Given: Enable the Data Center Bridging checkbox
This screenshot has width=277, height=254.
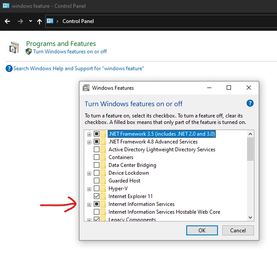Looking at the screenshot, I should (x=96, y=165).
